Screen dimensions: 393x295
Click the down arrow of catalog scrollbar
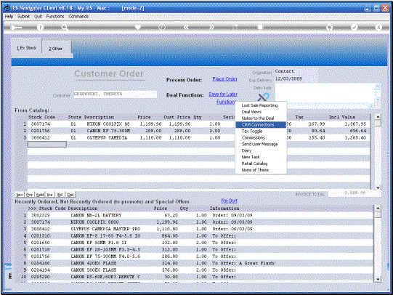click(378, 187)
